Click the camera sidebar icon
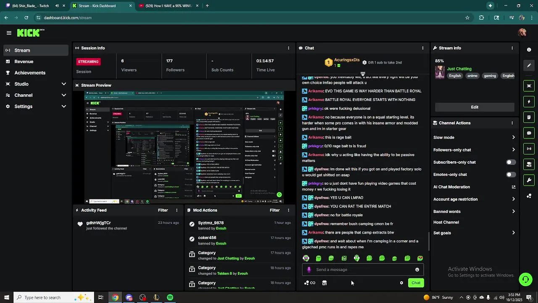Screen dimensions: 538x303 click(x=529, y=86)
